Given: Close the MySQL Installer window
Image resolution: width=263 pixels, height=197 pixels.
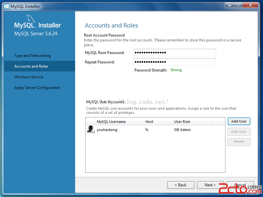Looking at the screenshot, I should [x=250, y=5].
